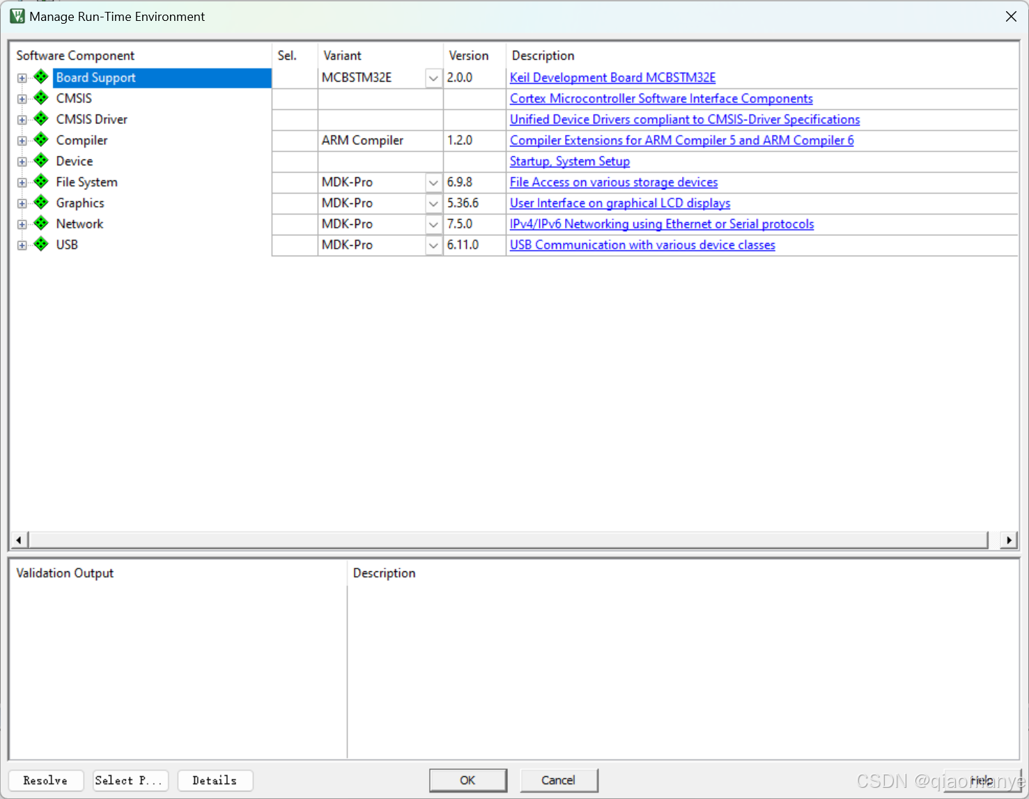Expand the Board Support tree node

tap(22, 78)
